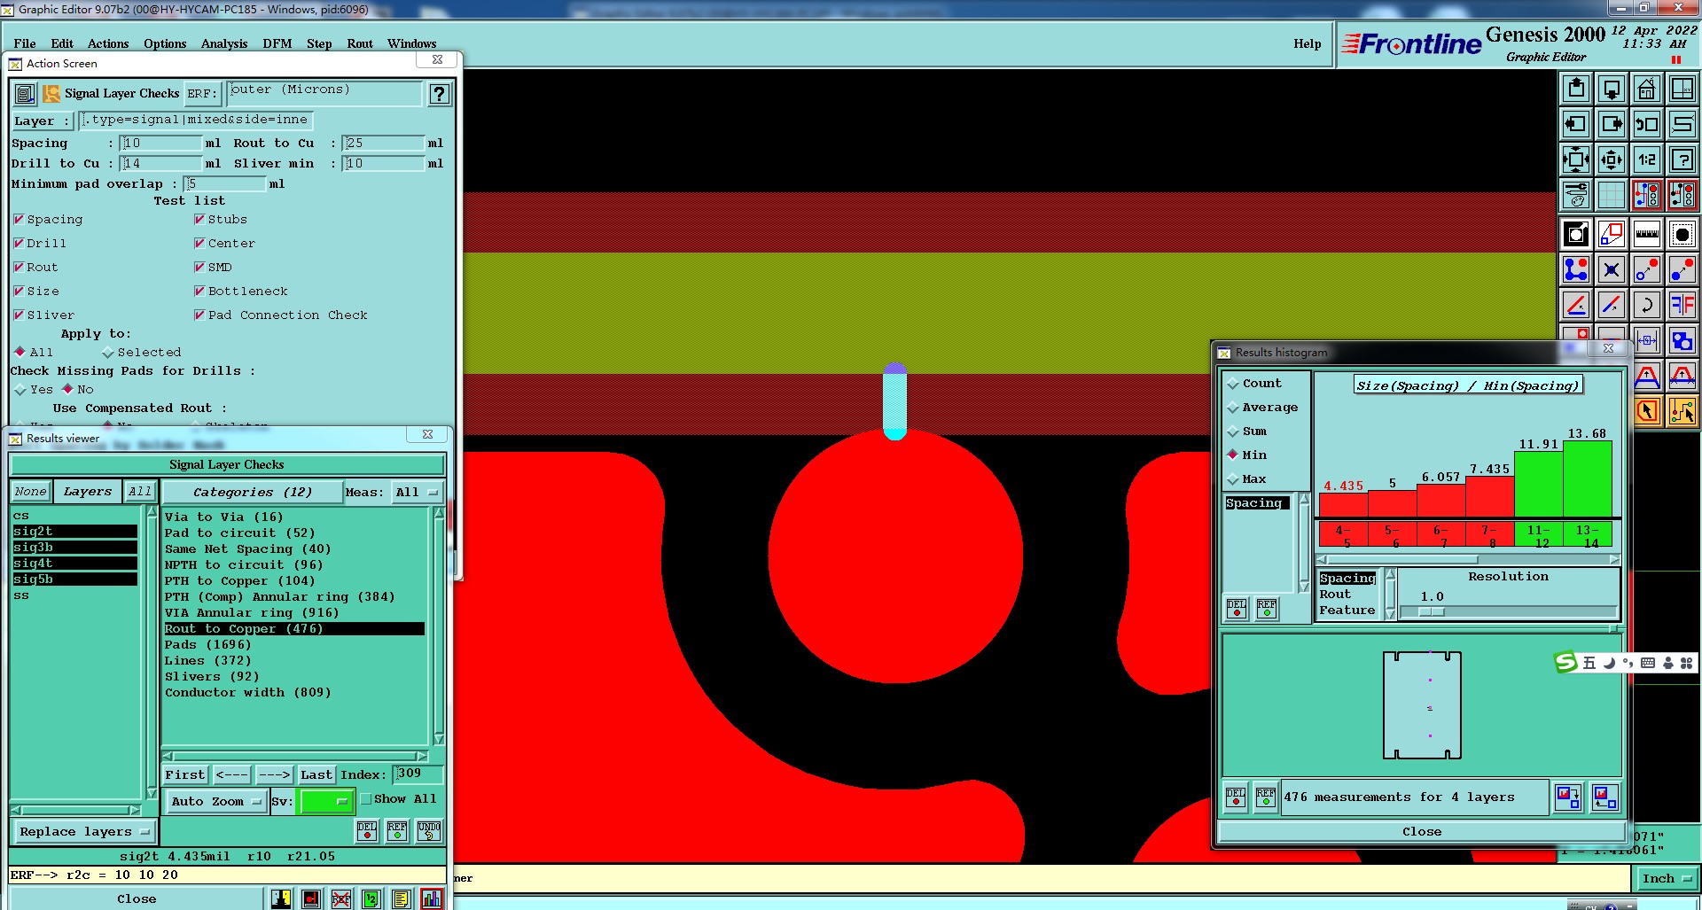Go to next result with arrow button
This screenshot has height=910, width=1702.
275,774
